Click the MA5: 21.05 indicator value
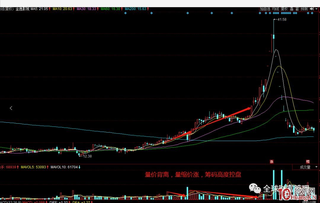320x203 pixels. click(x=39, y=9)
